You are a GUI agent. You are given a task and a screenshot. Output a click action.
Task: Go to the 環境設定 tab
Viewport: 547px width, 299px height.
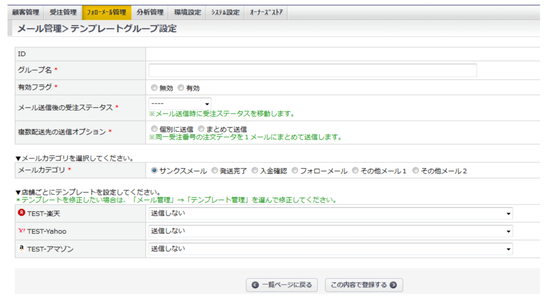(187, 12)
